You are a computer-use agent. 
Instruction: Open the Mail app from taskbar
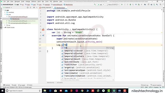pos(66,91)
